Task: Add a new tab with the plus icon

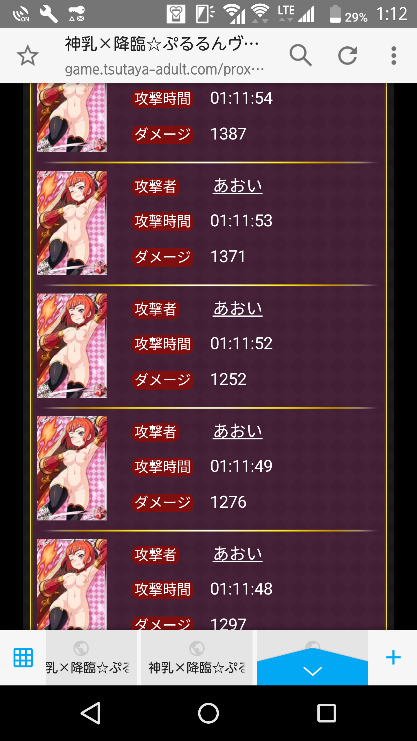Action: 393,657
